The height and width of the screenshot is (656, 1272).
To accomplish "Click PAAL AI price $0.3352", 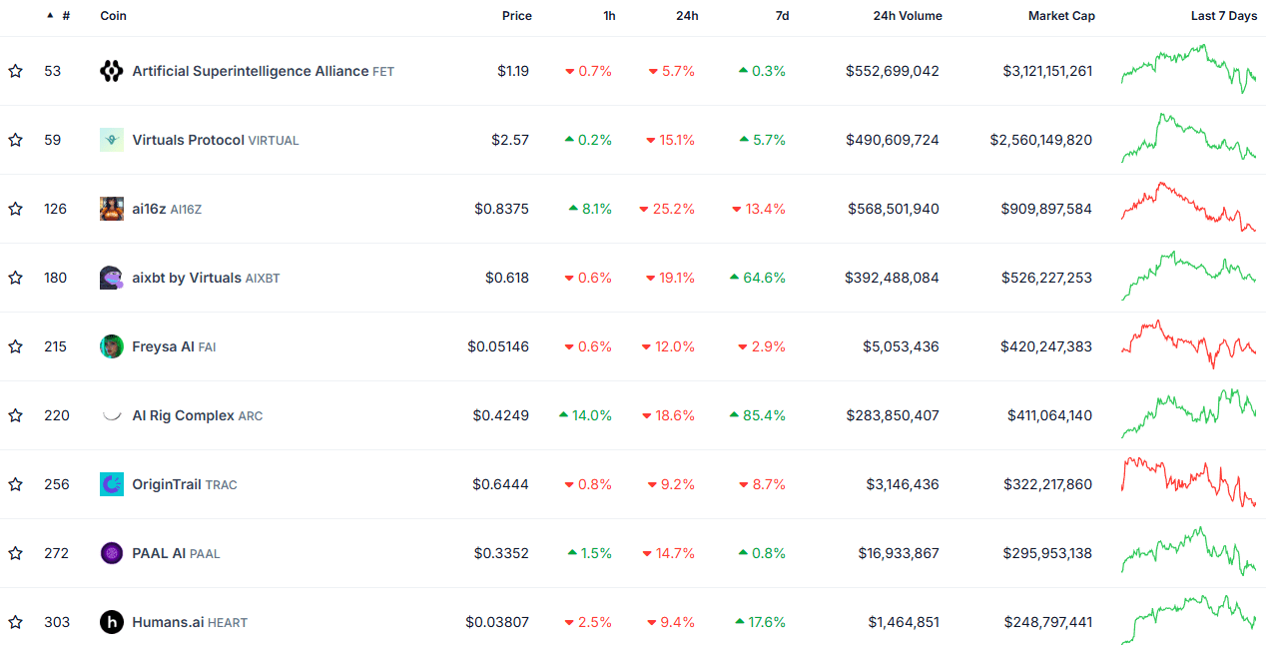I will [502, 553].
